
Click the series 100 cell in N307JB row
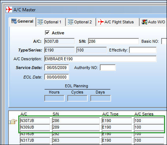[x=149, y=121]
